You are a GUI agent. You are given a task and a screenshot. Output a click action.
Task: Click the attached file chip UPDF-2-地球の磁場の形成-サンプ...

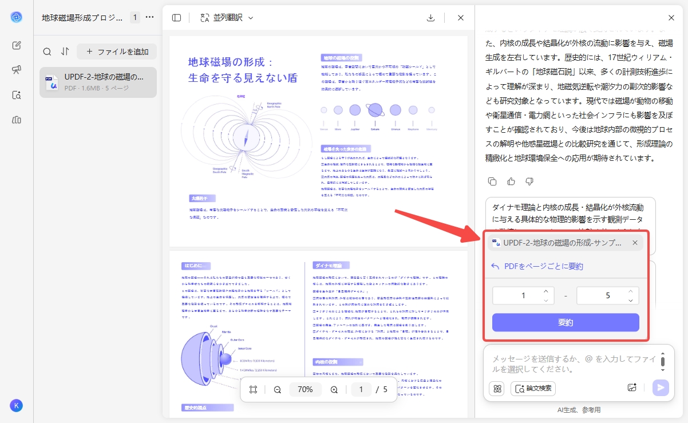(566, 243)
